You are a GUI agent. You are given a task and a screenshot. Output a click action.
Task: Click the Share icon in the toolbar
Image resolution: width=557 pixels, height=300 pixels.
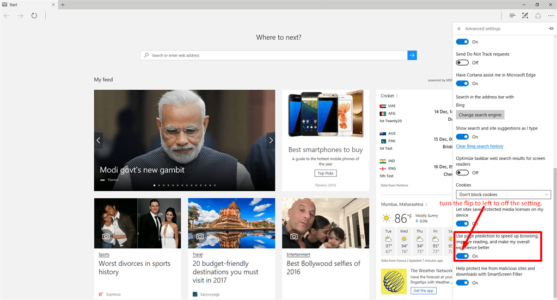point(538,16)
